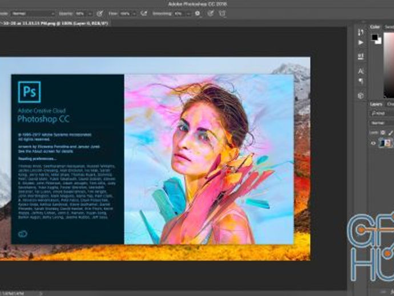The width and height of the screenshot is (394, 296).
Task: Expand the Smoothing slider arrow
Action: [188, 14]
